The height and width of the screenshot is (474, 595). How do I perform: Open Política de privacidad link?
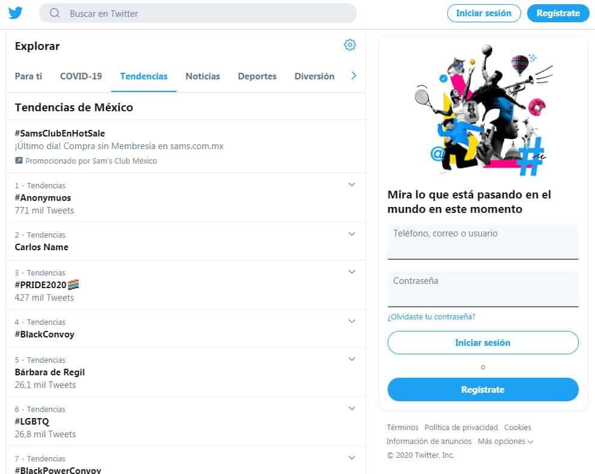pyautogui.click(x=461, y=427)
